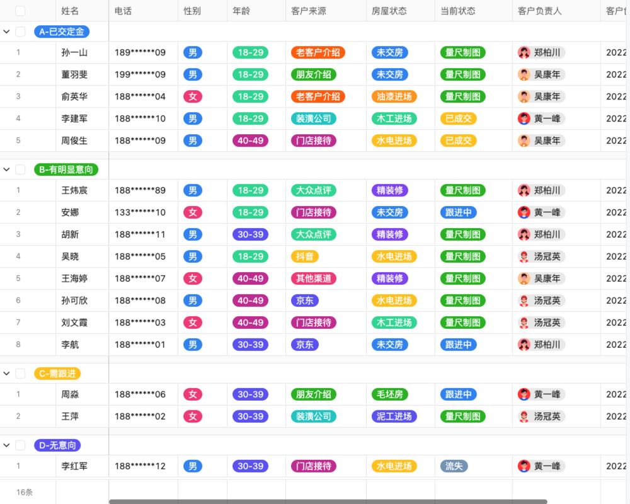Check the A-已交定金 group checkbox
Viewport: 630px width, 504px height.
(20, 31)
